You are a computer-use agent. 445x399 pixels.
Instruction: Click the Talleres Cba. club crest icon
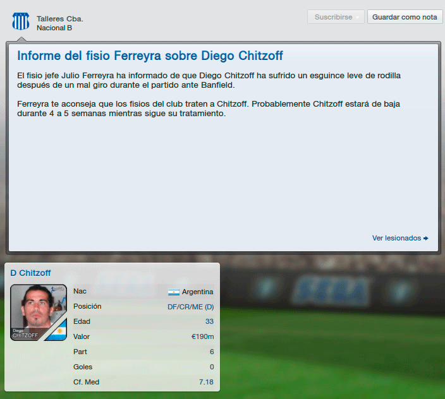tap(21, 21)
